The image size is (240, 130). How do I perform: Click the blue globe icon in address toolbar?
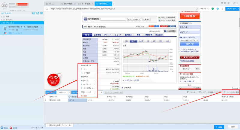point(217,9)
